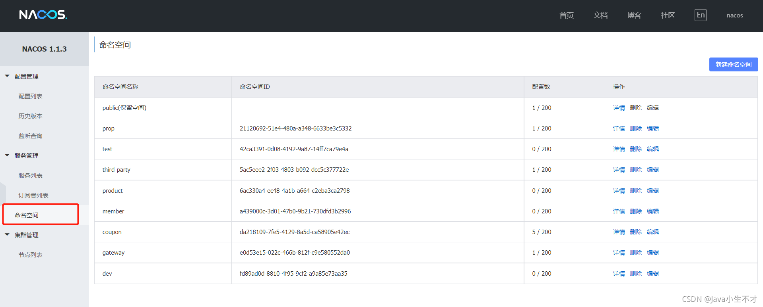This screenshot has width=763, height=307.
Task: Collapse the 集群管理 section arrow
Action: (x=7, y=234)
